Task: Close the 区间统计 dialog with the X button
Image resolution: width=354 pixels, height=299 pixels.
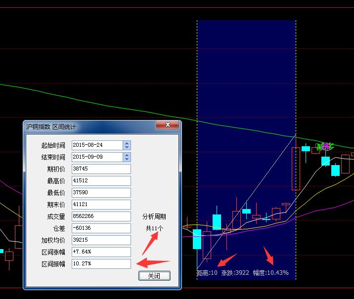Action: pyautogui.click(x=167, y=126)
